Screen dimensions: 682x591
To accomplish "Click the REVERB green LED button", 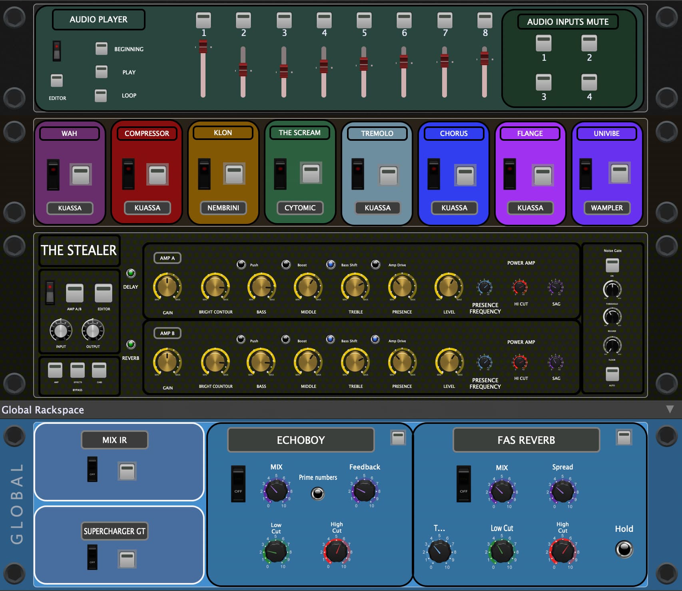I will 131,344.
